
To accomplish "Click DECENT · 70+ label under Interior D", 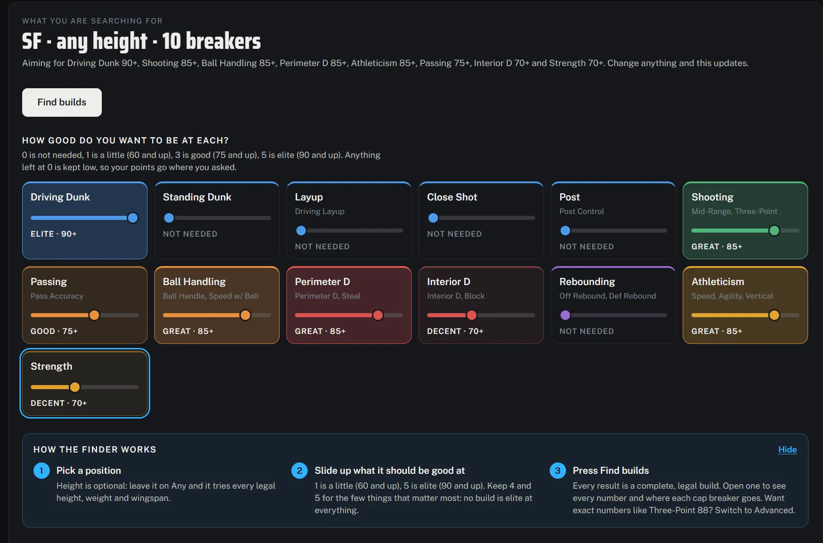I will click(x=455, y=331).
